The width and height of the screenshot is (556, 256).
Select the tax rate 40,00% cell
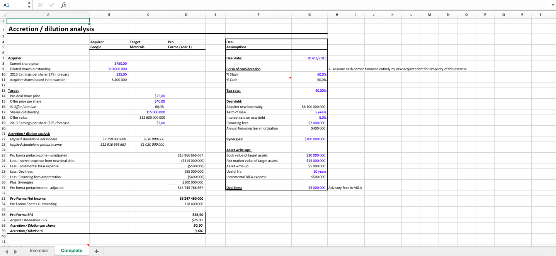(309, 90)
